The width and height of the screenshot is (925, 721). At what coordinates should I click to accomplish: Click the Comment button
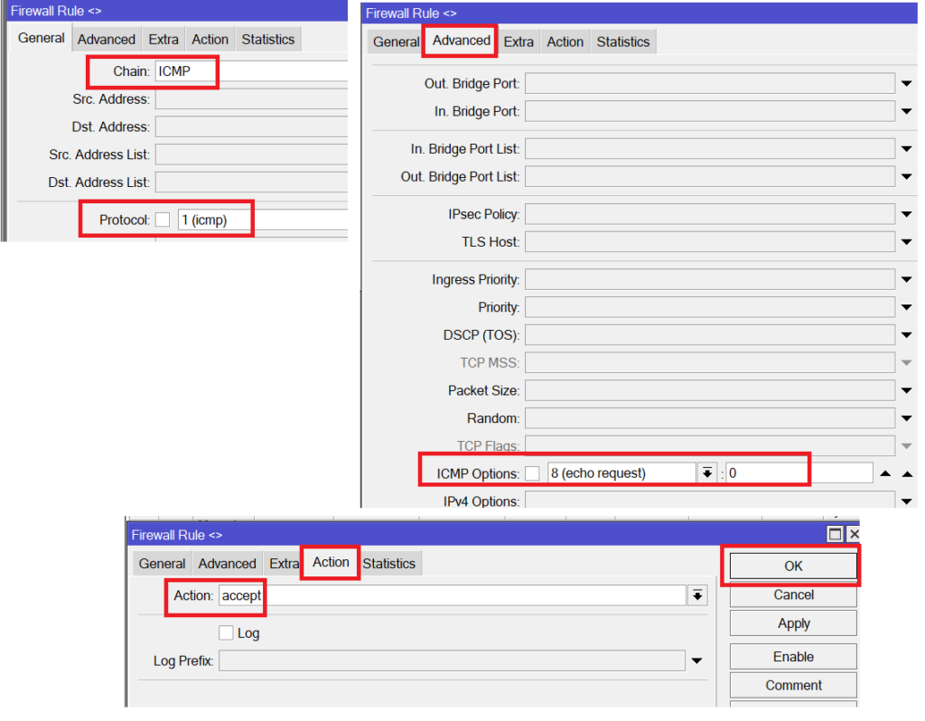click(793, 685)
